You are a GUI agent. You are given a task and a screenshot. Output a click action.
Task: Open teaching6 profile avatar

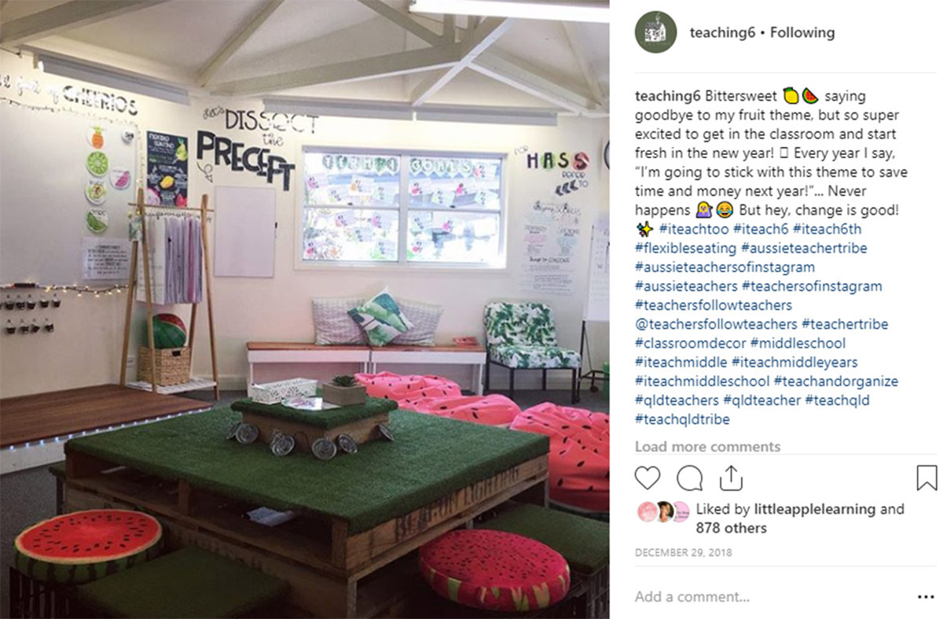pyautogui.click(x=655, y=32)
